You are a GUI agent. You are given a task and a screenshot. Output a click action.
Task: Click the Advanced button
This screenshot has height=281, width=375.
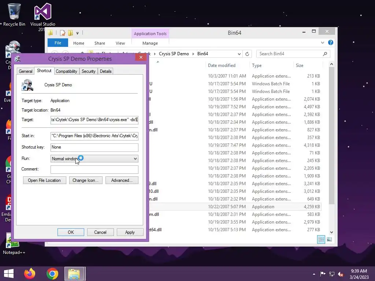click(x=122, y=180)
